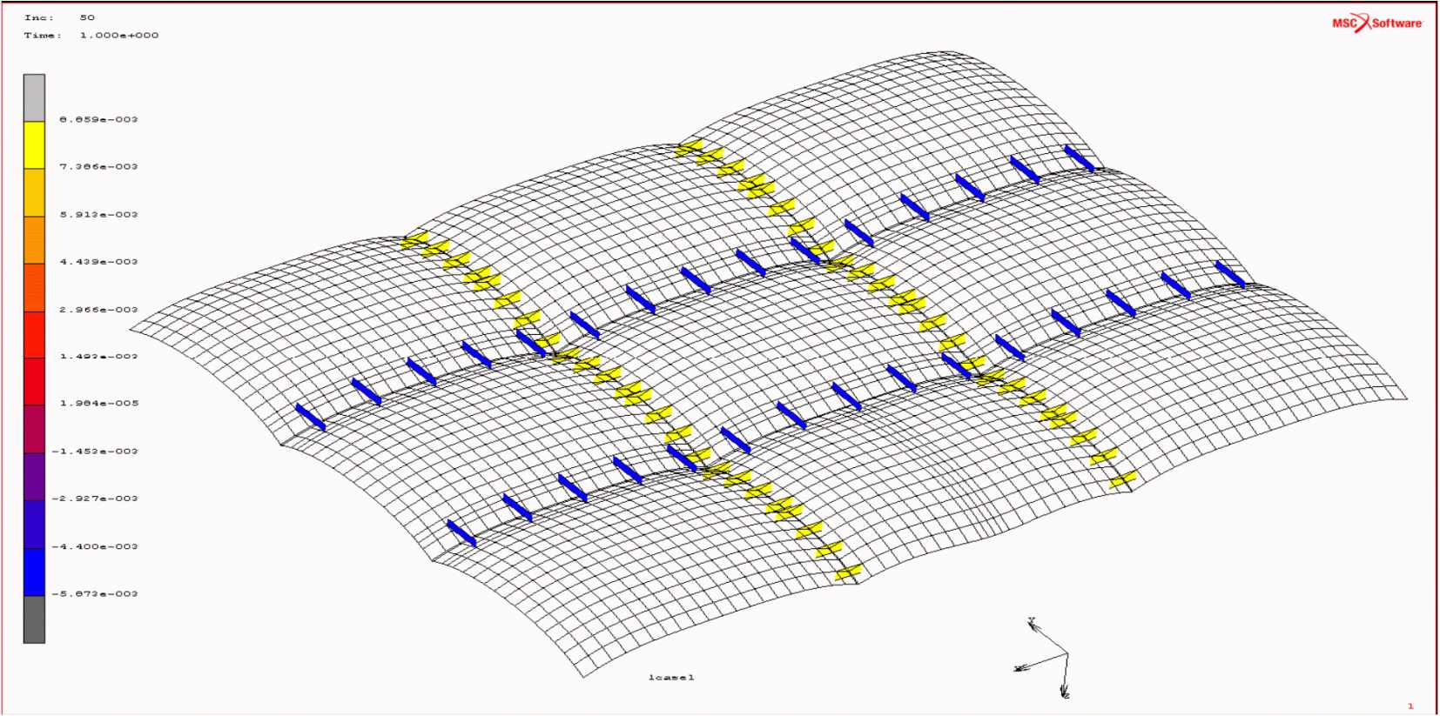Pick the orange swatch below 5.913e-003
The height and width of the screenshot is (716, 1440).
[34, 239]
